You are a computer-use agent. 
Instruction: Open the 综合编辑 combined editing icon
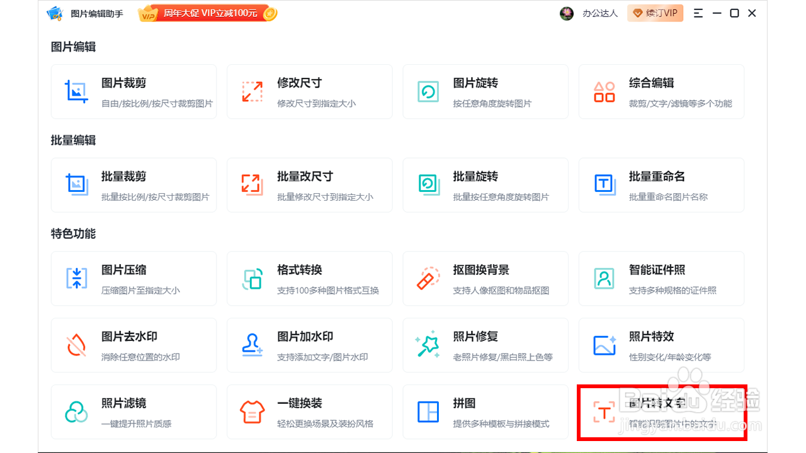pos(604,91)
